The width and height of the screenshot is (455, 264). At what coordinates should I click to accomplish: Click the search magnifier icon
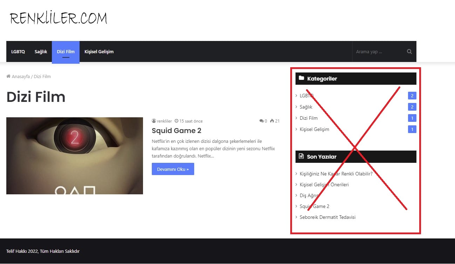[x=409, y=51]
